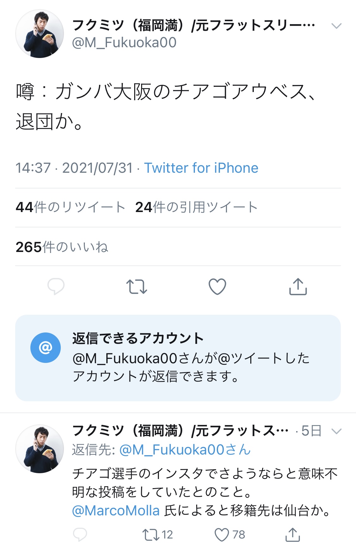This screenshot has width=356, height=548.
Task: Share the main tweet
Action: pos(298,287)
